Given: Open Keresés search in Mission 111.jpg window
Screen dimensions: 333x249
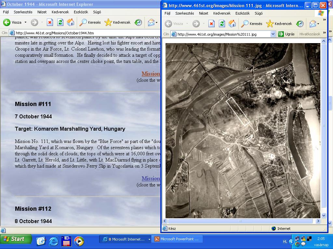Looking at the screenshot, I should tap(251, 23).
